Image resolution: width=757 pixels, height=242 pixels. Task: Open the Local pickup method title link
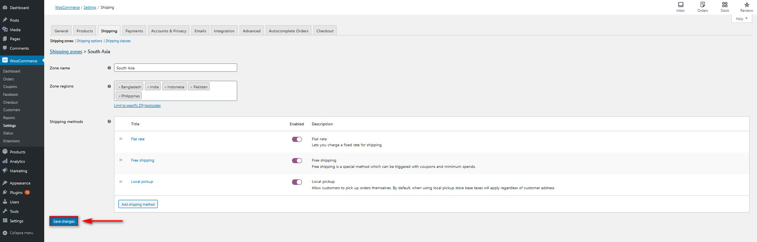(x=142, y=182)
